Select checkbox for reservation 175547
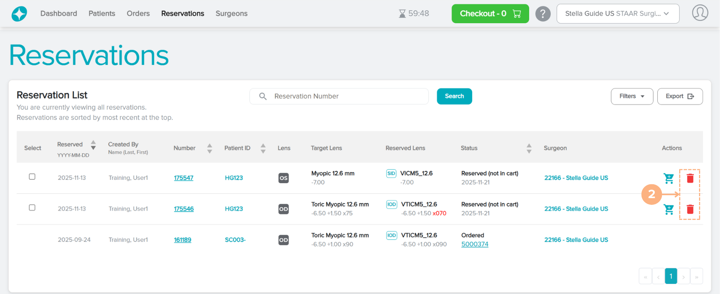The image size is (720, 294). tap(32, 177)
